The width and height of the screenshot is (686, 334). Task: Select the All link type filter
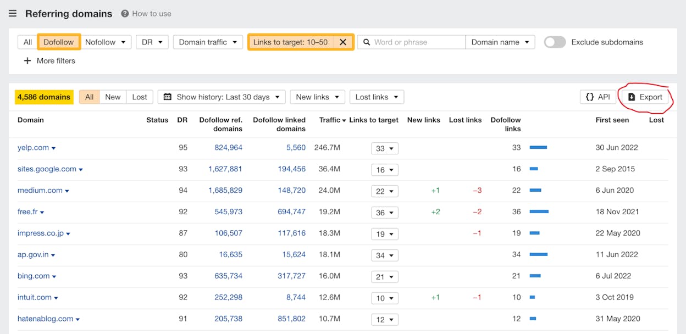(27, 42)
